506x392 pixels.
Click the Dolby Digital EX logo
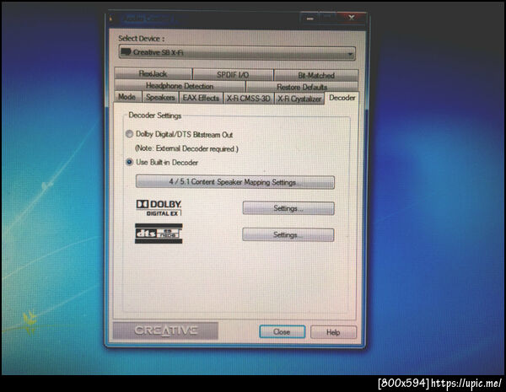[159, 207]
